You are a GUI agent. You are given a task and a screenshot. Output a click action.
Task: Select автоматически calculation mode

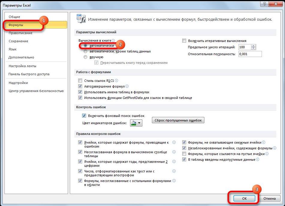tap(85, 46)
